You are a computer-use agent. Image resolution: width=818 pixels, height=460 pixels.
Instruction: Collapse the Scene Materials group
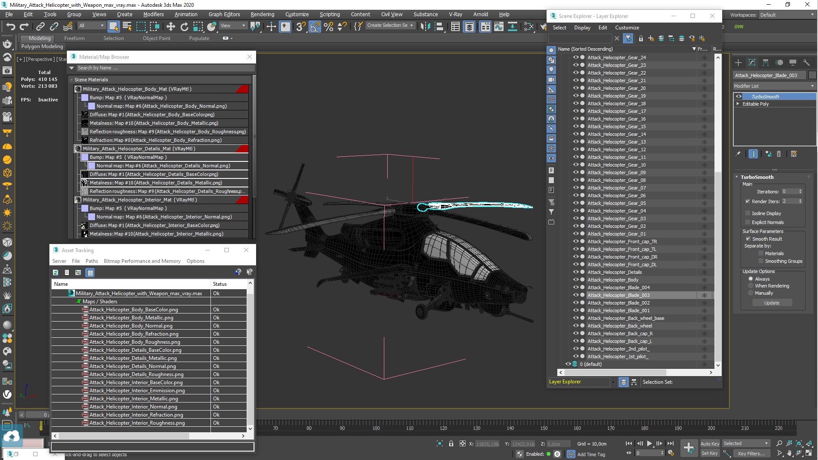[72, 80]
